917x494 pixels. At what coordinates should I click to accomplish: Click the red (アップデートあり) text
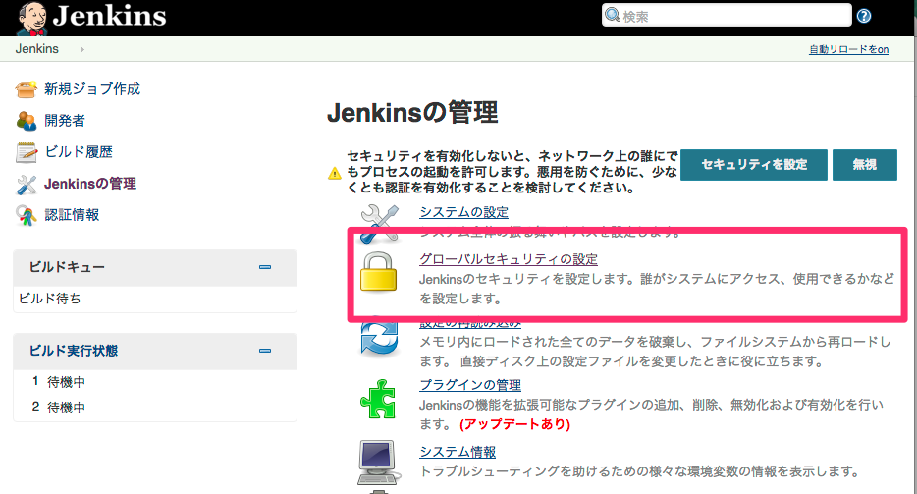(514, 424)
